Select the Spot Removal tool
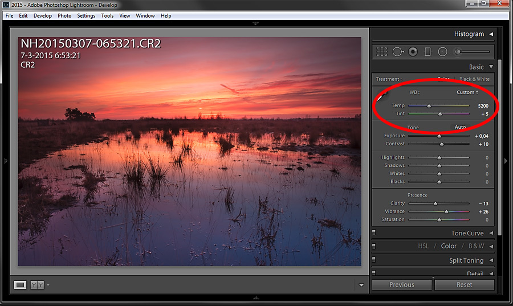Screen dimensions: 513x306 click(398, 52)
